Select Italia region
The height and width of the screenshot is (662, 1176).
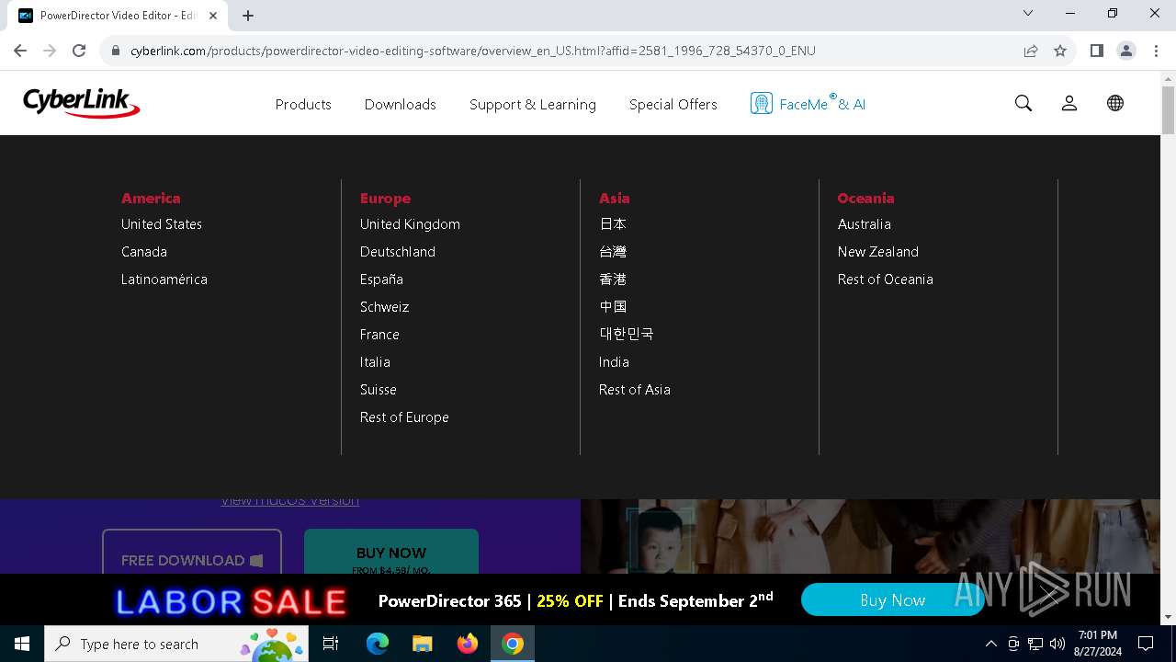pos(375,362)
